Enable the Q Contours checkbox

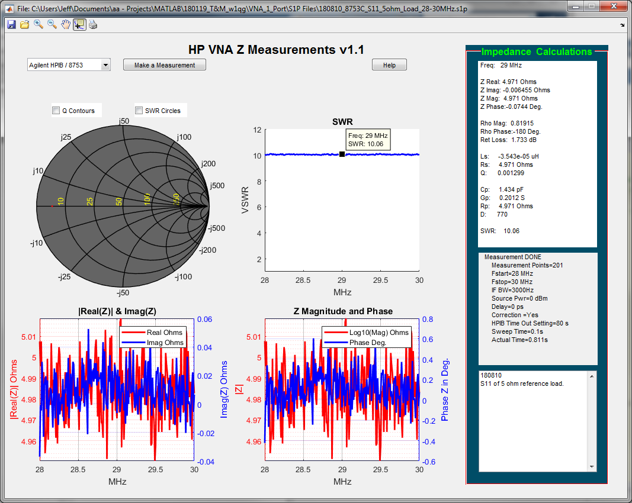pyautogui.click(x=56, y=111)
